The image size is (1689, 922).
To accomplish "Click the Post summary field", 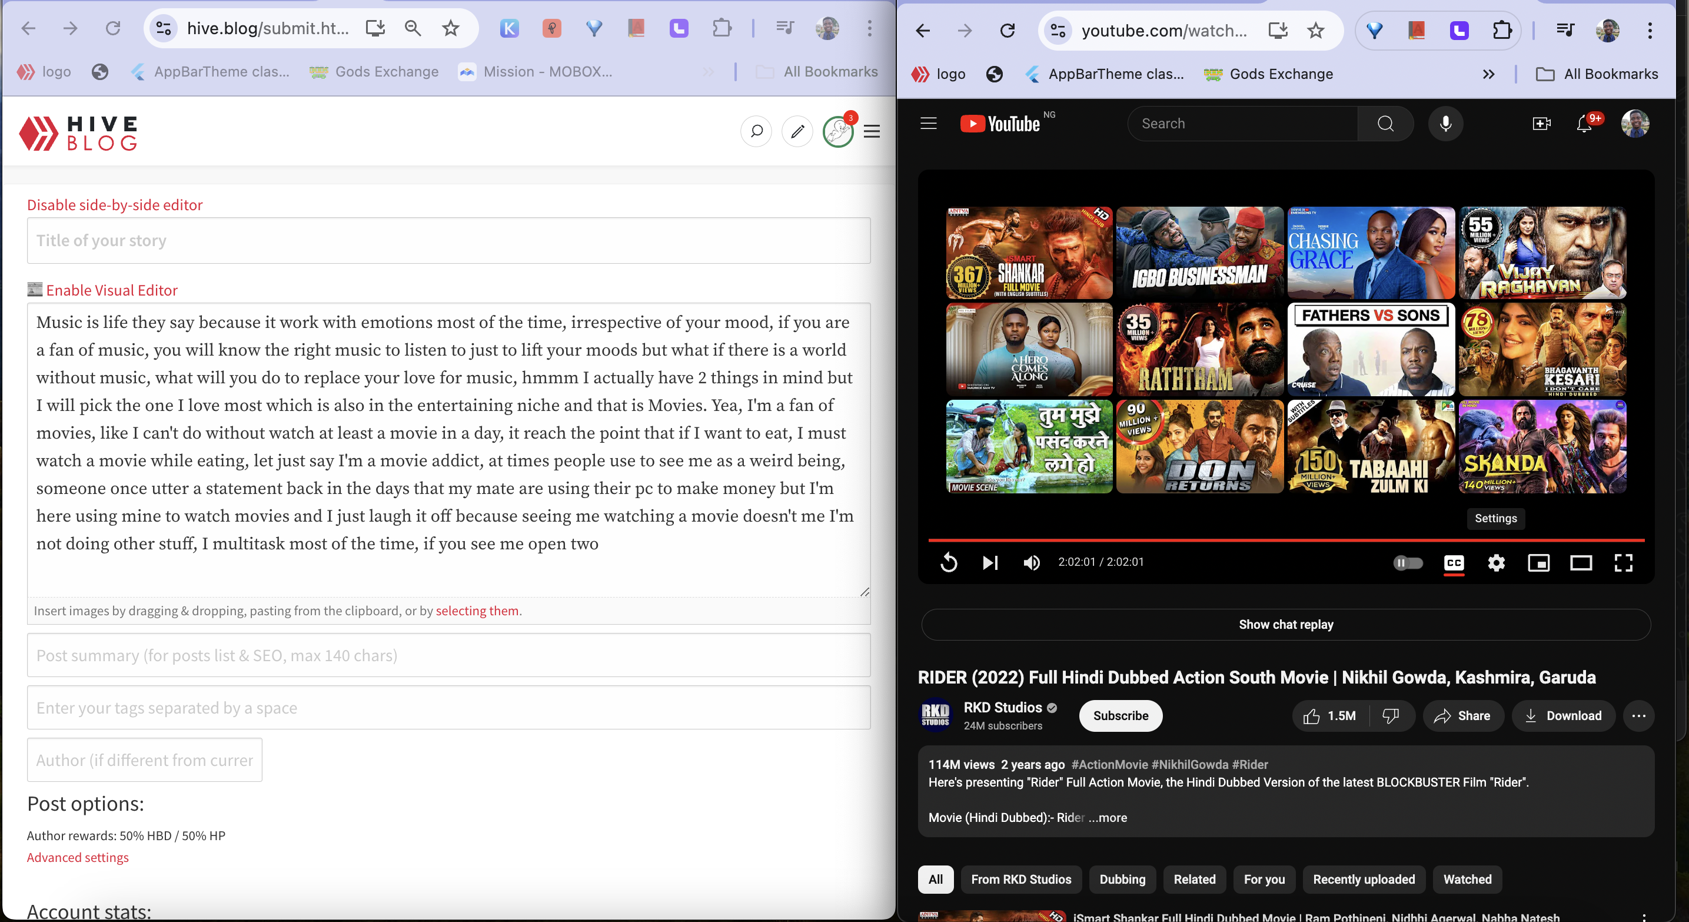I will 448,655.
